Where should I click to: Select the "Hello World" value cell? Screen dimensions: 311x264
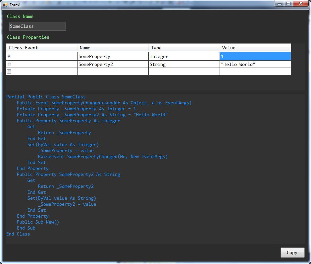click(255, 64)
